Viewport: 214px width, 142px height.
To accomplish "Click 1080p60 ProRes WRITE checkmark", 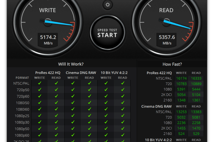I will click(x=40, y=135).
